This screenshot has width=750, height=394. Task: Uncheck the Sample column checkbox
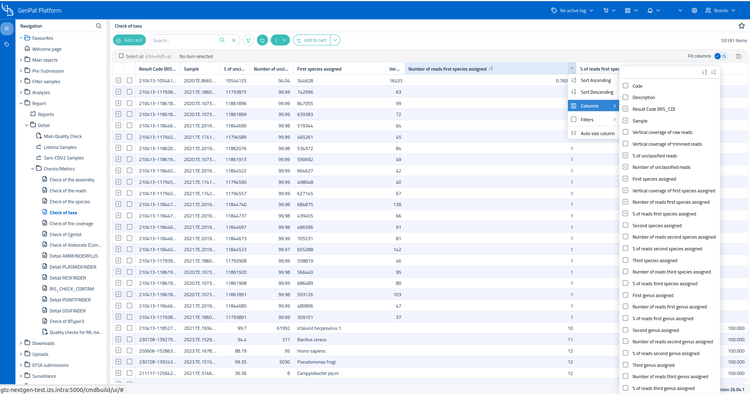click(626, 121)
